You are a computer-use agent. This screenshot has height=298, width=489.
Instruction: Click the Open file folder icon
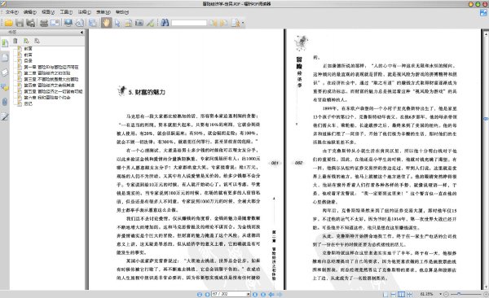click(x=8, y=23)
